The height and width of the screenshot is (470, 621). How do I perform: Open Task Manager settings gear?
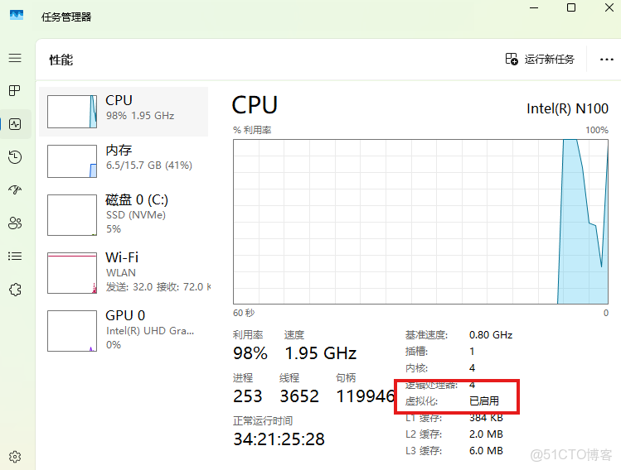(x=14, y=456)
